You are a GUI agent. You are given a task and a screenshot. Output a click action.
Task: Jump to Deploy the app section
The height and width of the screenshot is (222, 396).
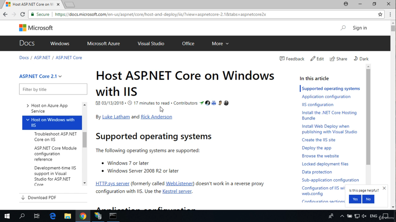[x=316, y=148]
